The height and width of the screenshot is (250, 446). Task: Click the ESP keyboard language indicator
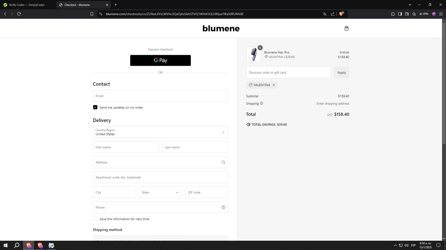pyautogui.click(x=413, y=245)
